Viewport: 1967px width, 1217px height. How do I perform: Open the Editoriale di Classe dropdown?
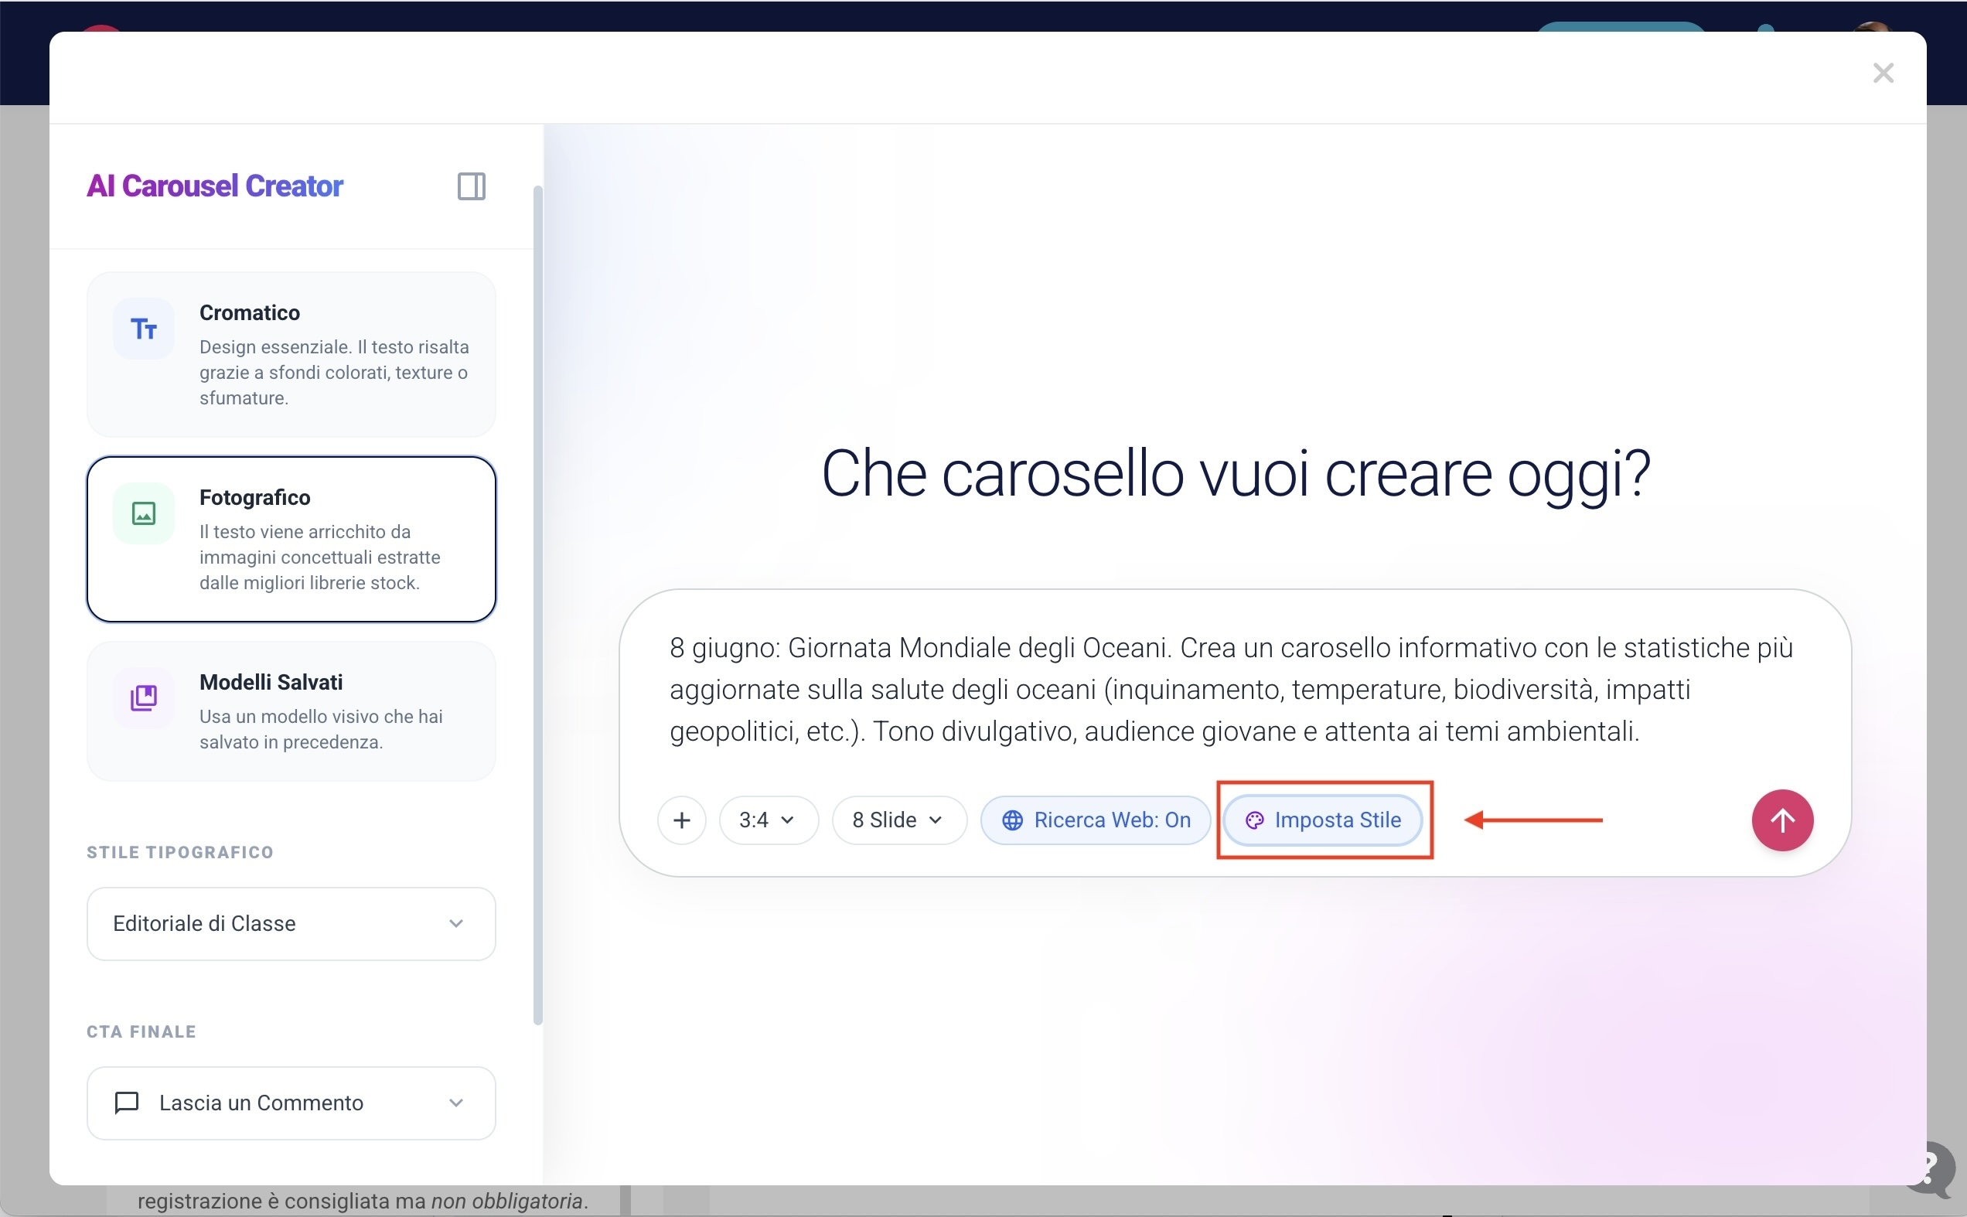pyautogui.click(x=291, y=924)
